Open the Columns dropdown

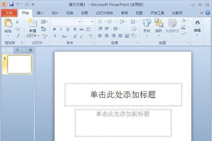117,29
